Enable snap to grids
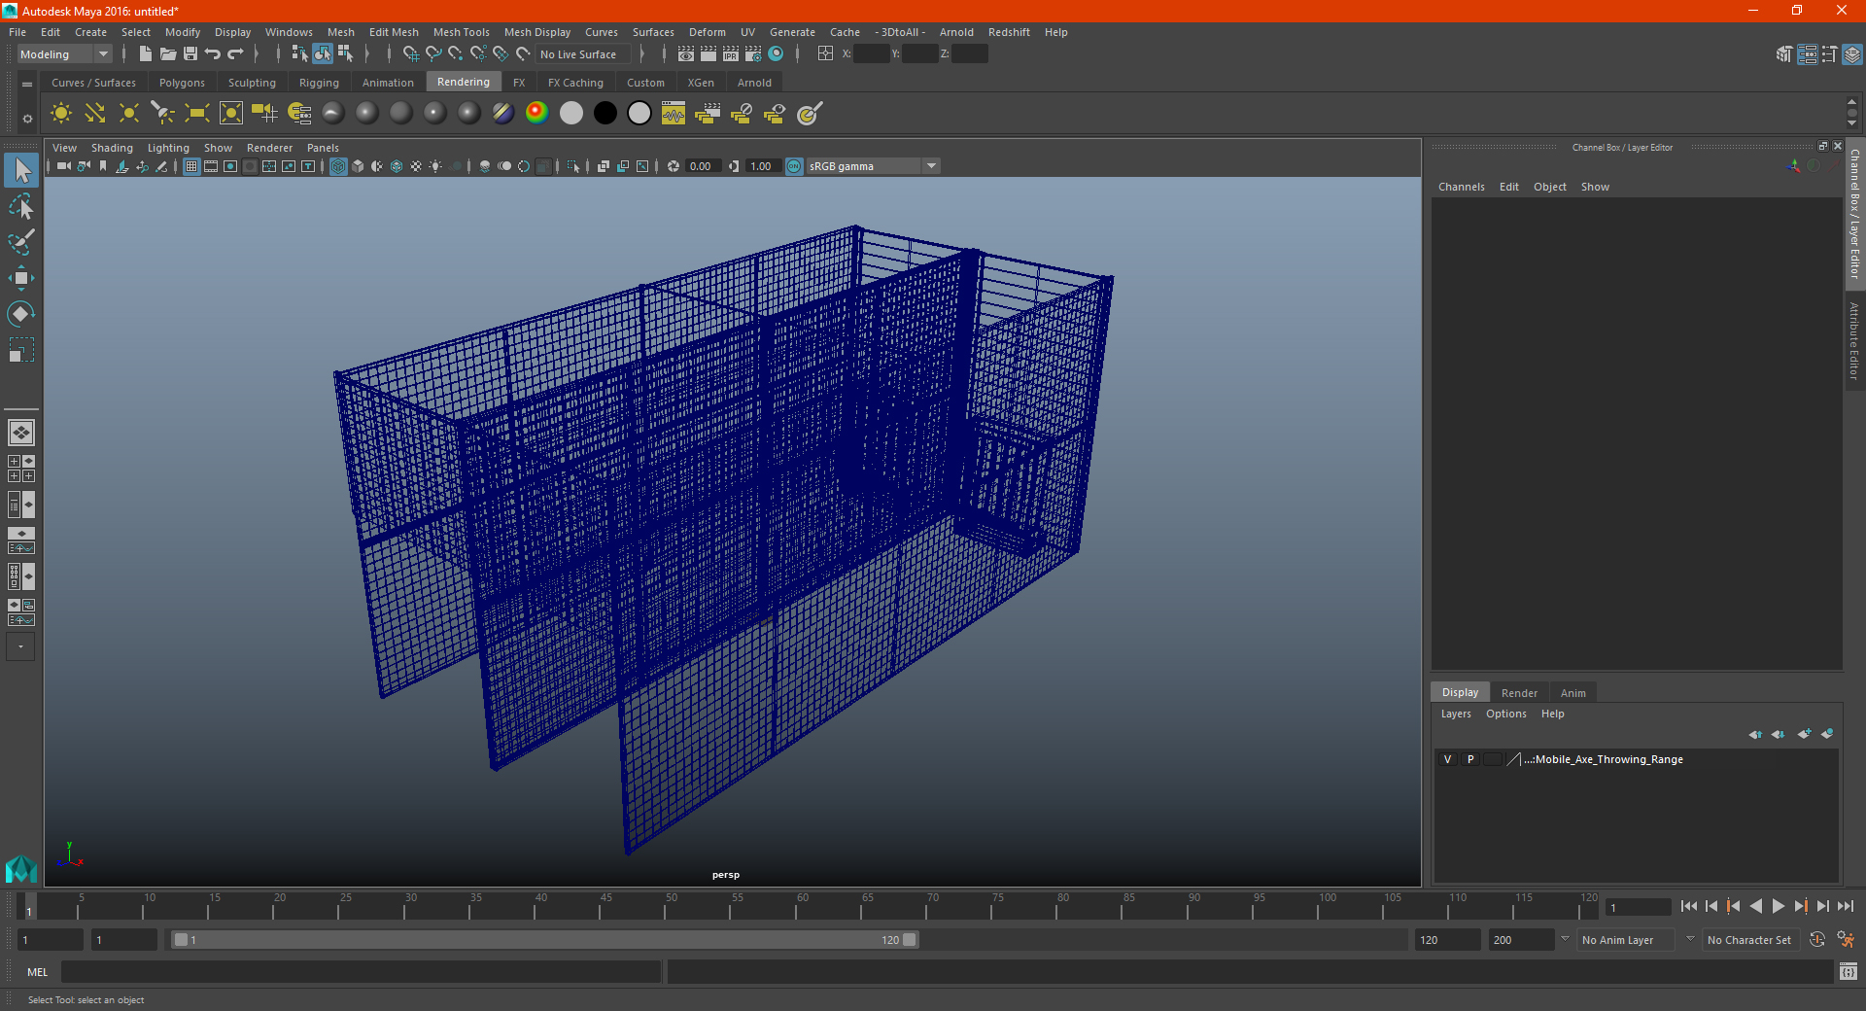This screenshot has width=1866, height=1011. coord(410,54)
